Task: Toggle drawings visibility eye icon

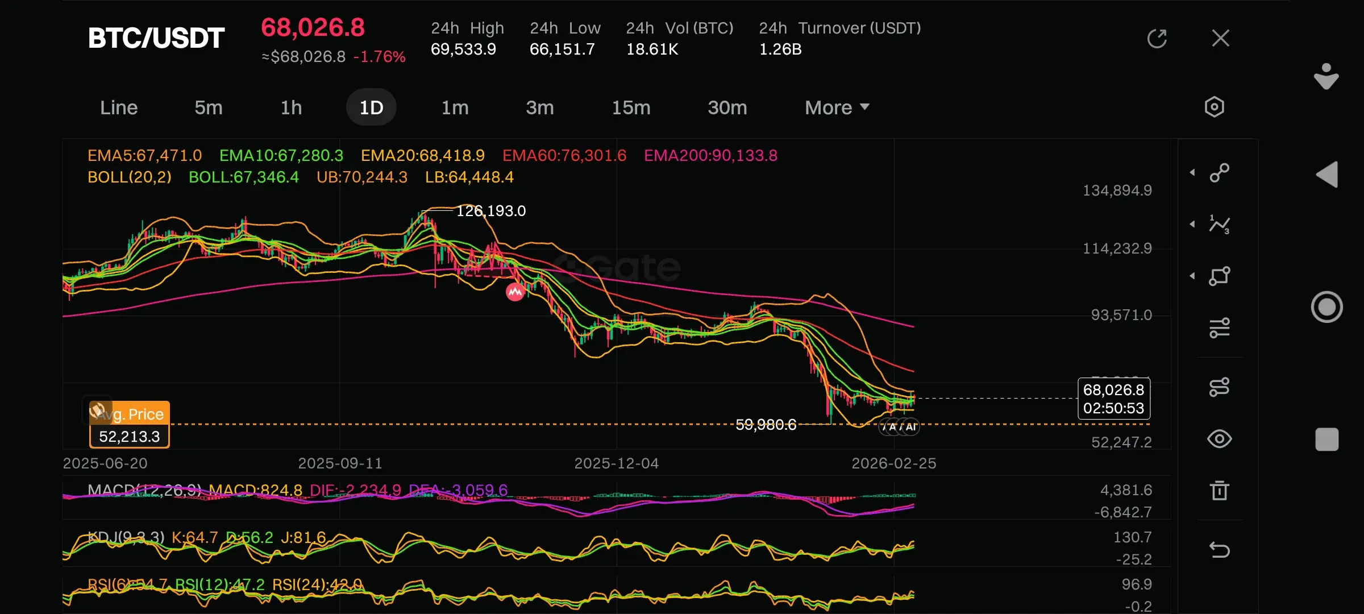Action: 1219,439
